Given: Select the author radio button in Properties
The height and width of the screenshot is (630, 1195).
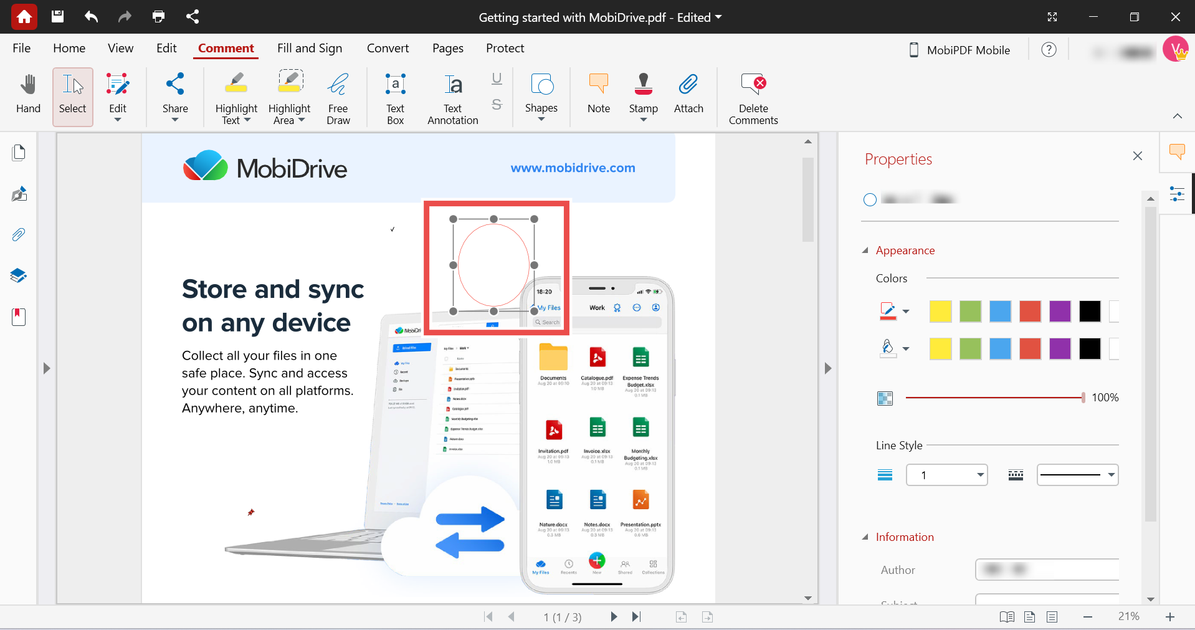Looking at the screenshot, I should point(870,199).
